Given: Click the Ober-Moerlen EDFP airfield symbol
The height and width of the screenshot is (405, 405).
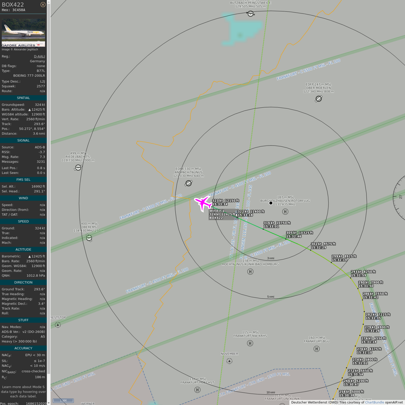Looking at the screenshot, I should [319, 99].
